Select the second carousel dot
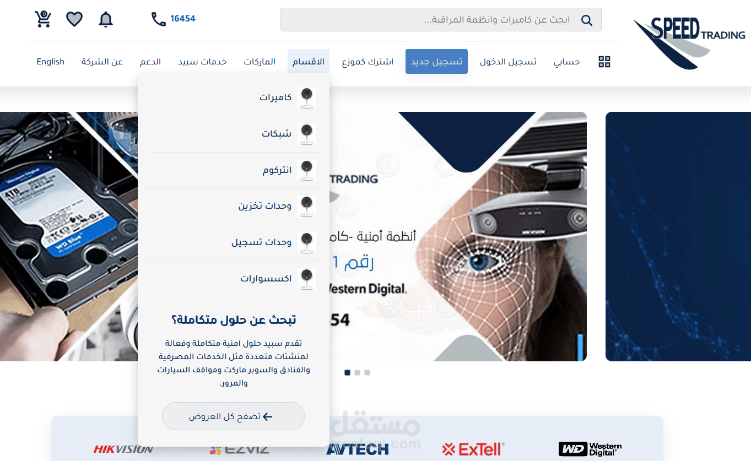The height and width of the screenshot is (461, 751). pos(357,373)
